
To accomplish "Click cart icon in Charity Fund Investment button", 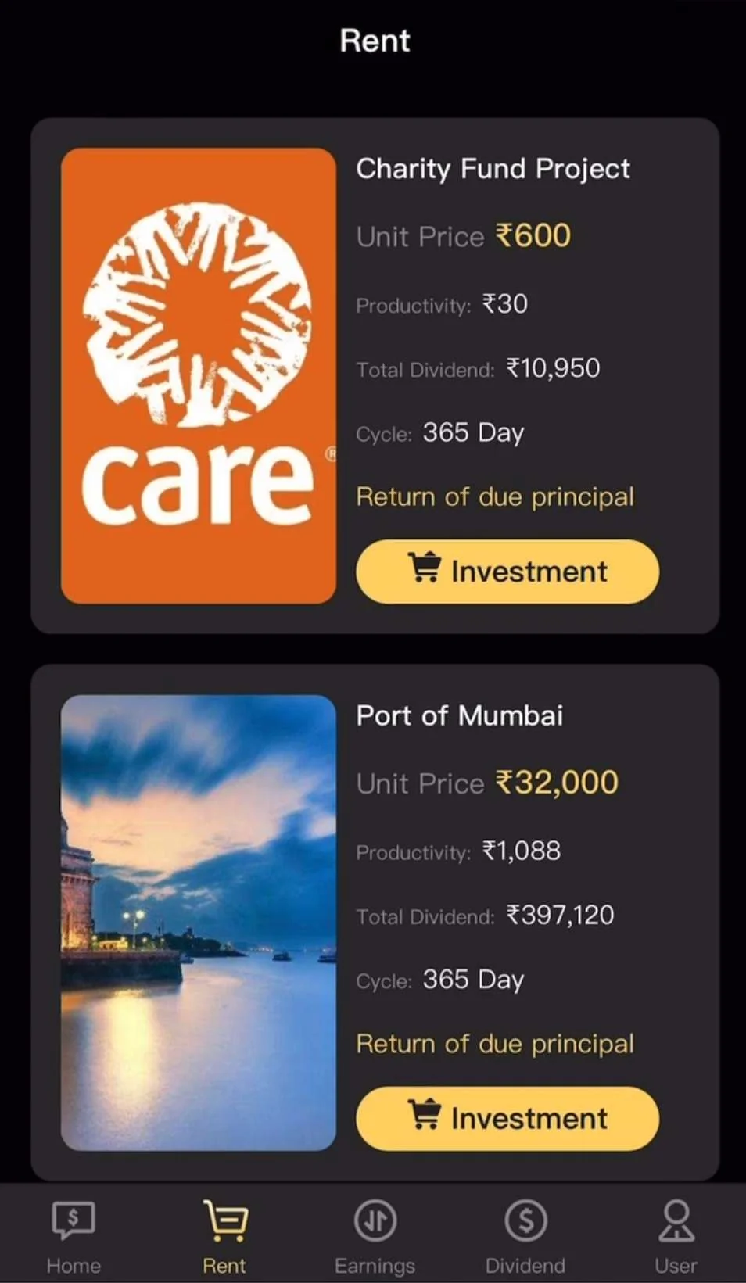I will (424, 568).
